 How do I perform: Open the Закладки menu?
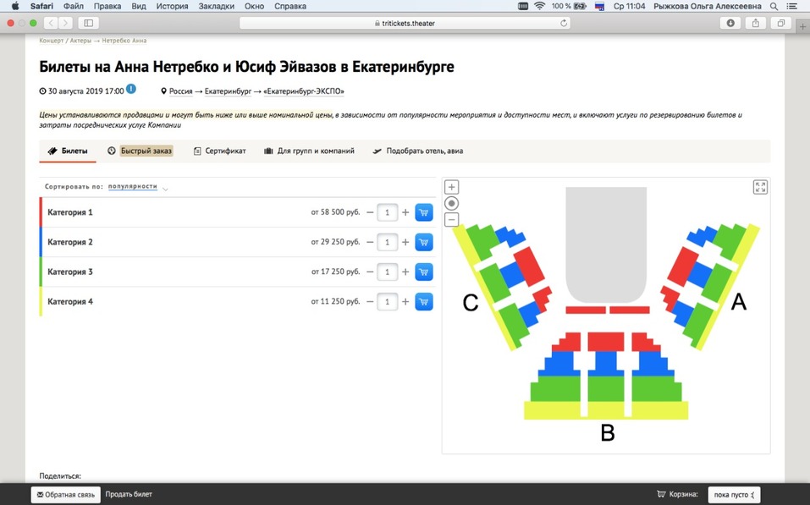click(x=215, y=6)
